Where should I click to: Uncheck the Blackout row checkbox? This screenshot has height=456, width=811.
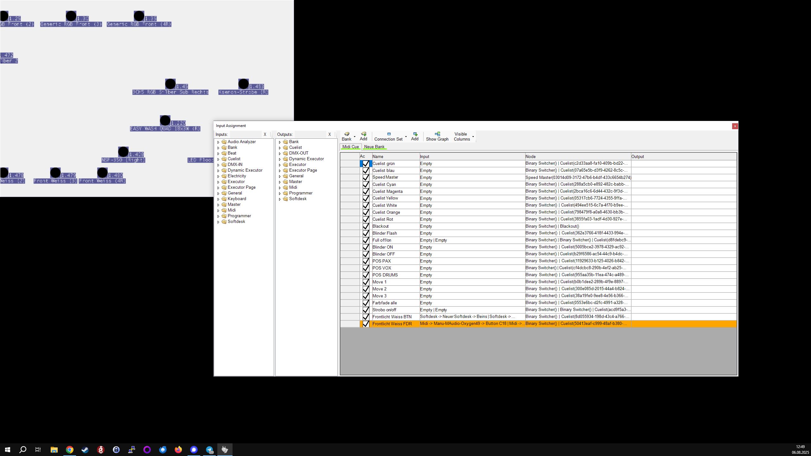coord(366,226)
